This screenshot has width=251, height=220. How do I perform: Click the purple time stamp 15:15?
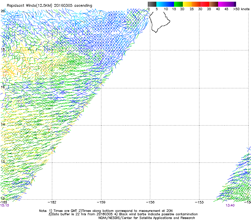point(5,205)
